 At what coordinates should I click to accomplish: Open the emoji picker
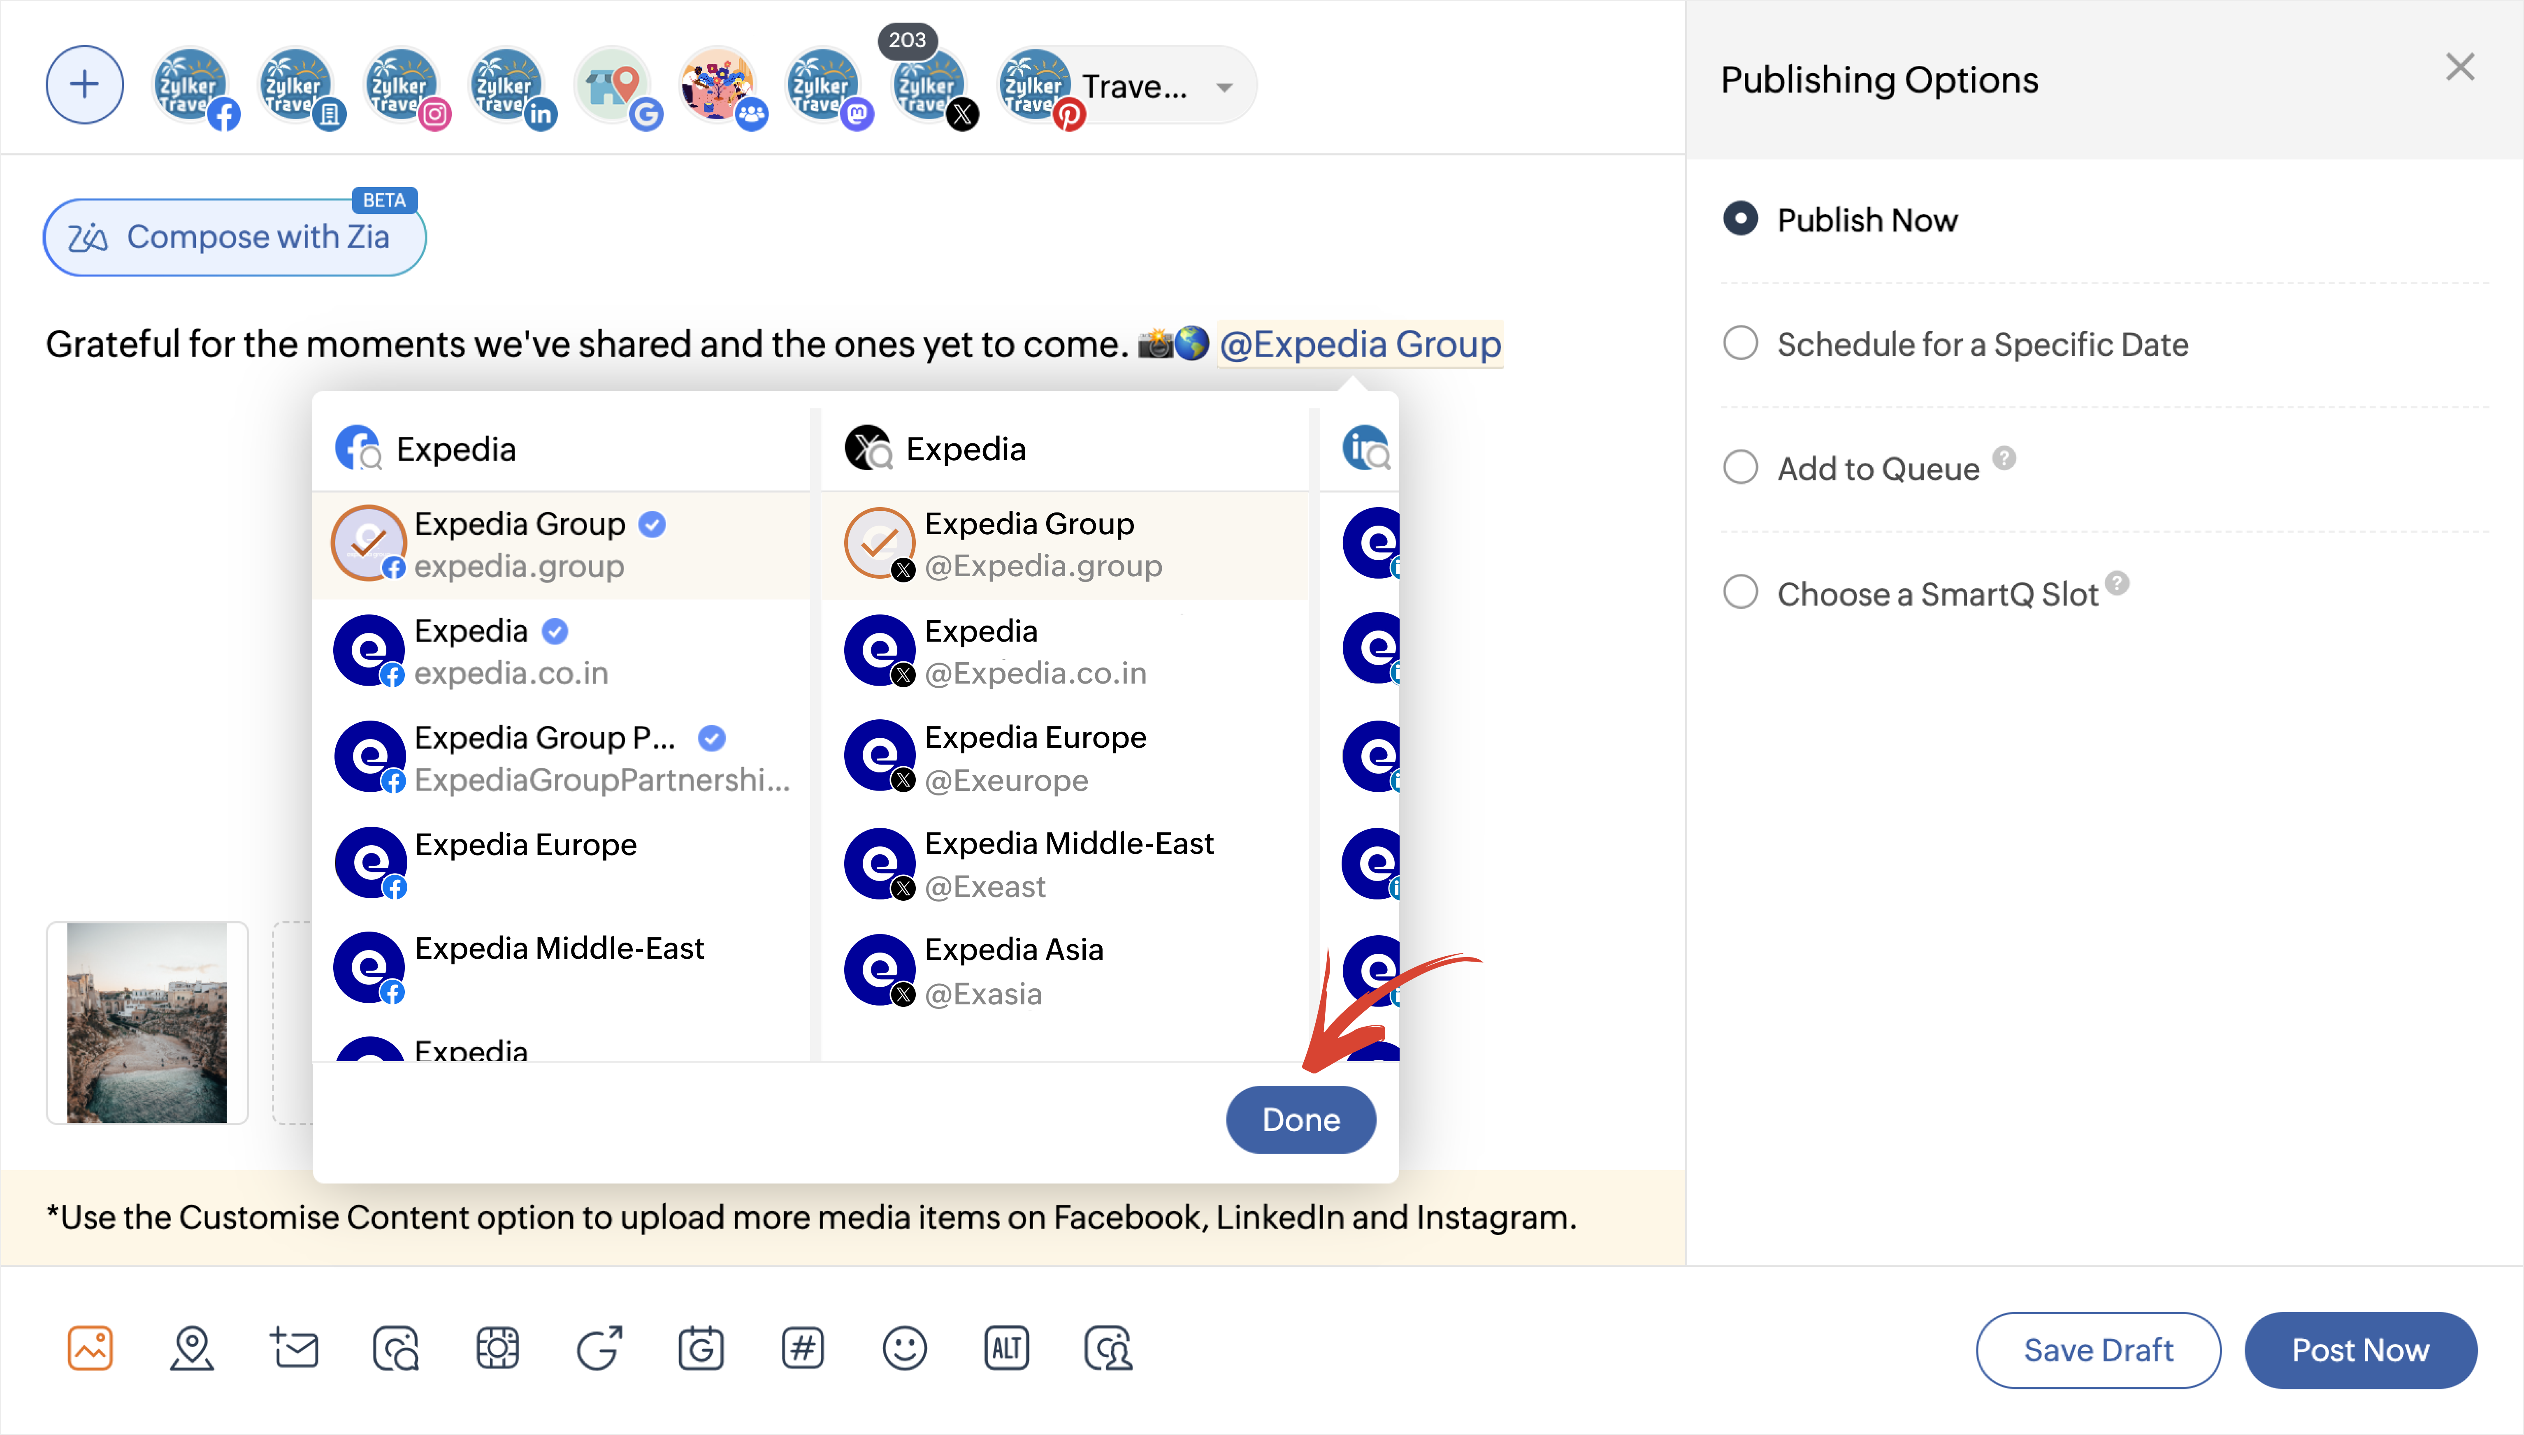[x=905, y=1348]
